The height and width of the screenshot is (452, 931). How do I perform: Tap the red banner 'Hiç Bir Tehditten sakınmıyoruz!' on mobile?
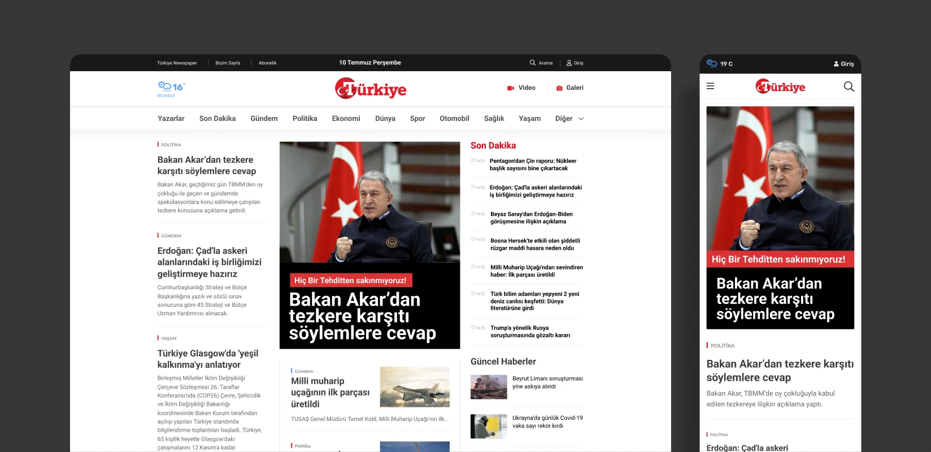[780, 259]
